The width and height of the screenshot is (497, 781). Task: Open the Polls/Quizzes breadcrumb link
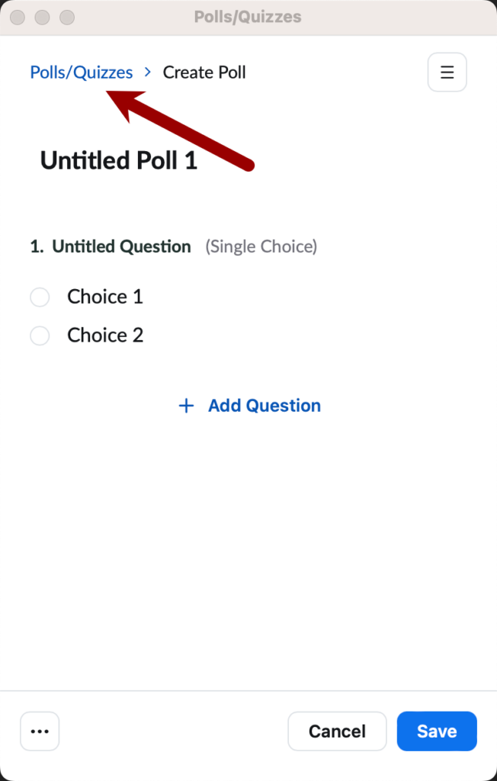(81, 72)
